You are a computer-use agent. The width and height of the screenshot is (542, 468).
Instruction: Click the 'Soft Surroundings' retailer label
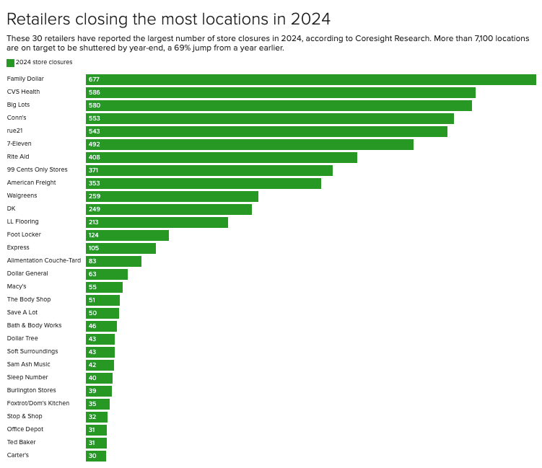click(32, 351)
